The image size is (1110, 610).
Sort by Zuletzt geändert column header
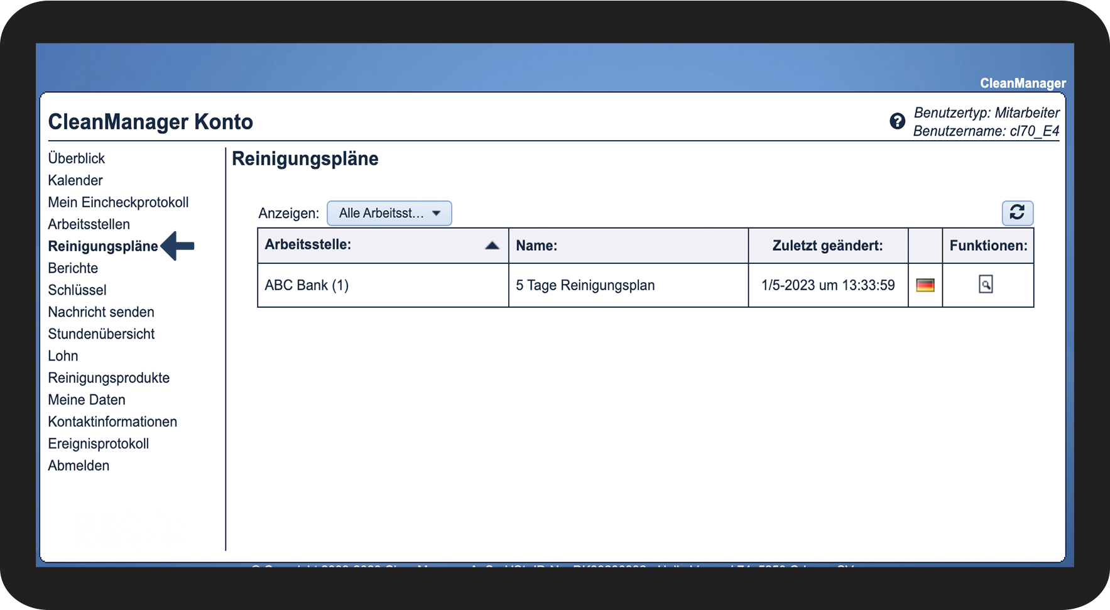(827, 246)
